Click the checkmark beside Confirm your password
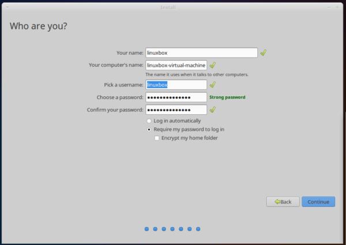Image resolution: width=346 pixels, height=245 pixels. click(x=212, y=110)
